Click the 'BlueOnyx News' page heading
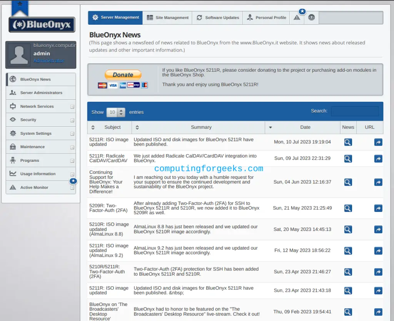394x321 pixels. point(115,35)
